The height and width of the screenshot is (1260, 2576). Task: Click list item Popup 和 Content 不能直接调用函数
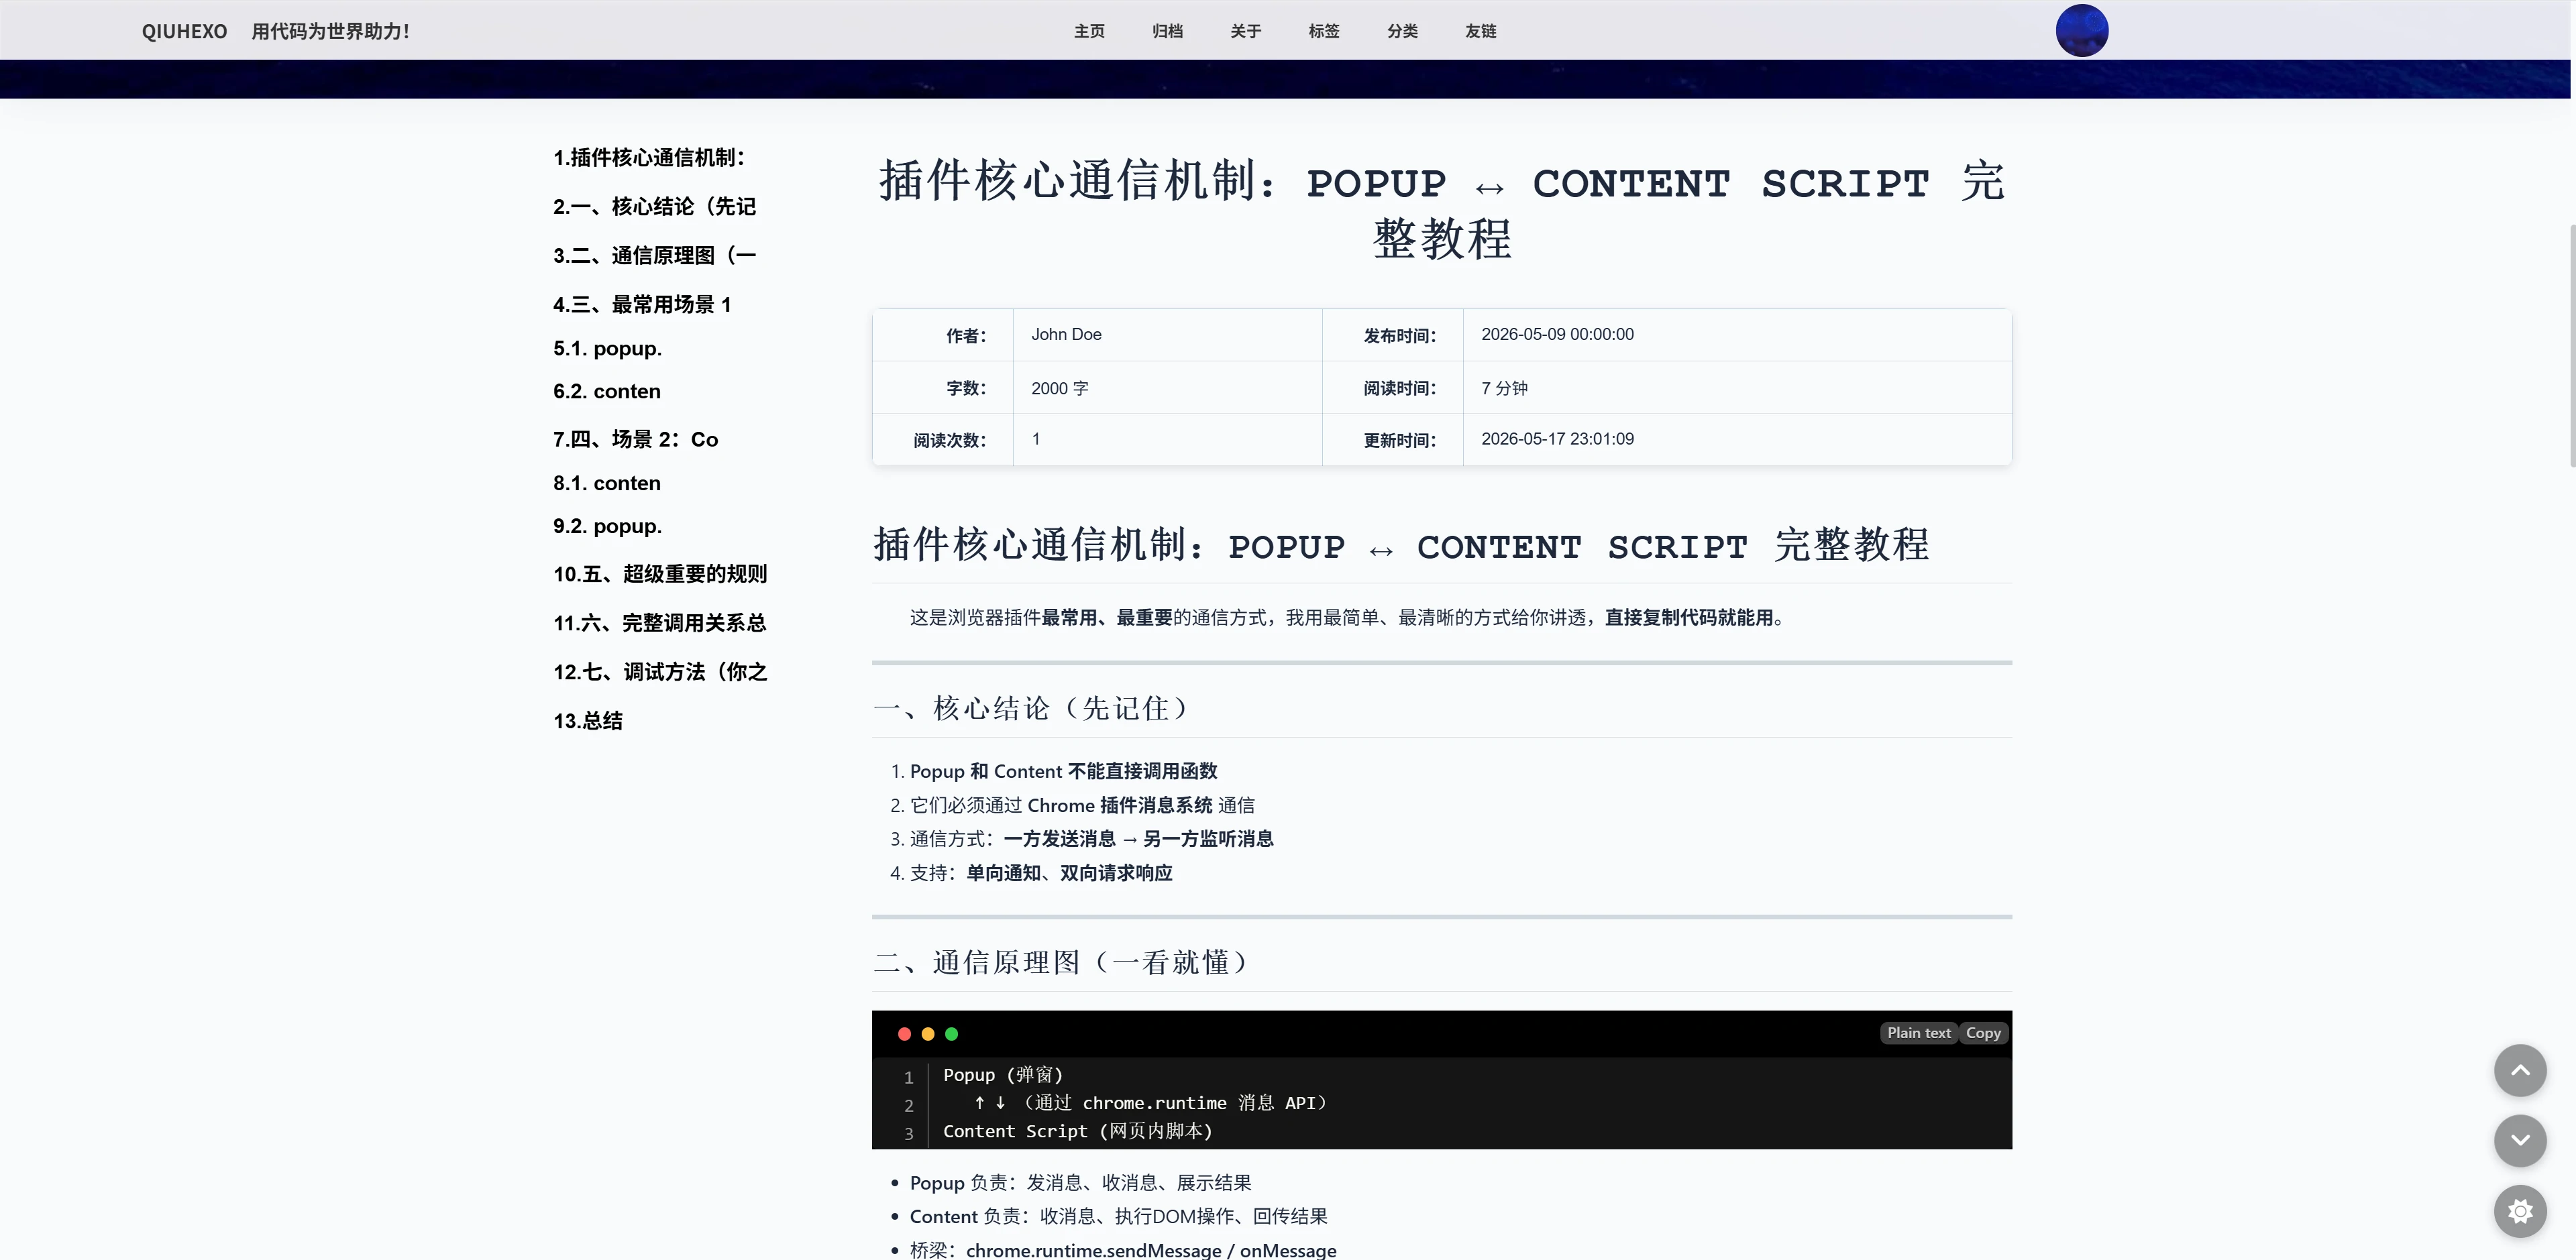click(x=1063, y=771)
